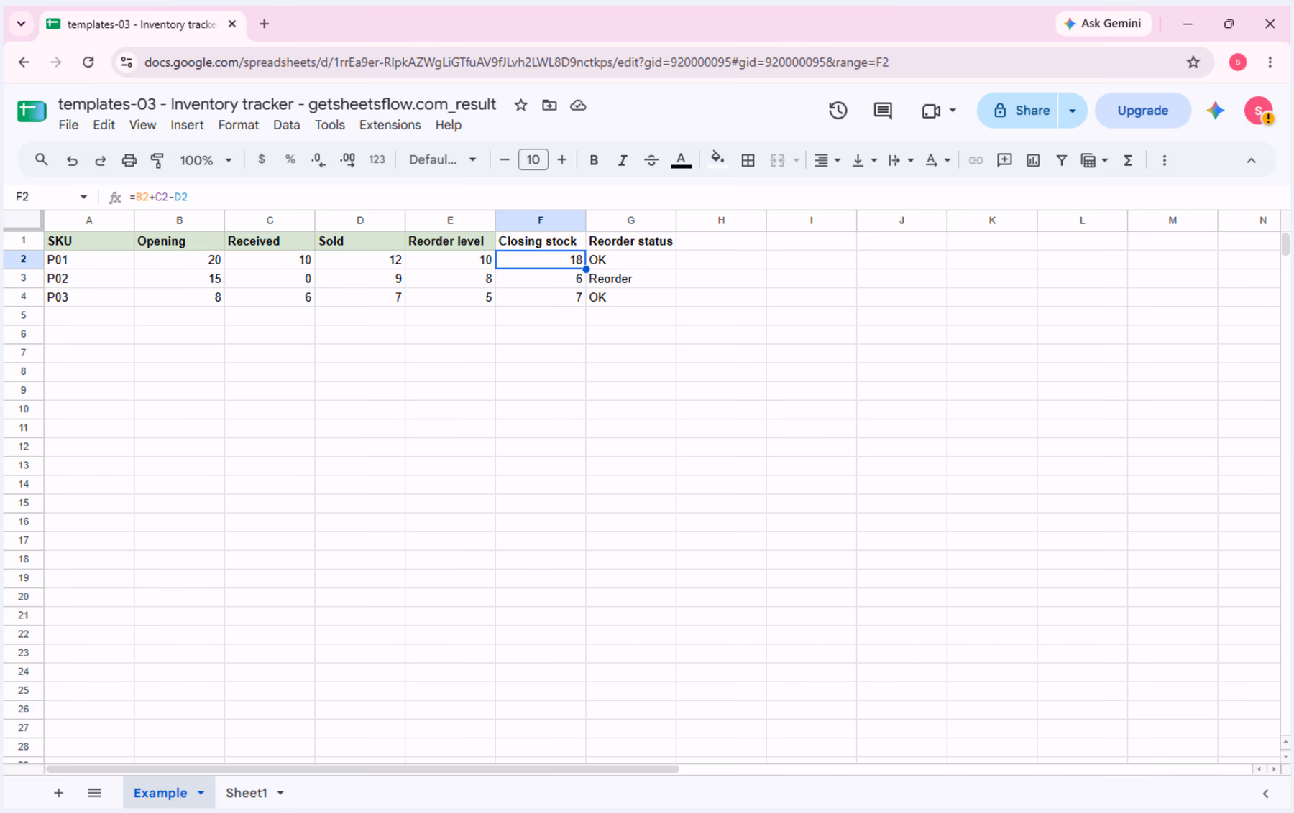Open Extensions menu

(x=390, y=125)
